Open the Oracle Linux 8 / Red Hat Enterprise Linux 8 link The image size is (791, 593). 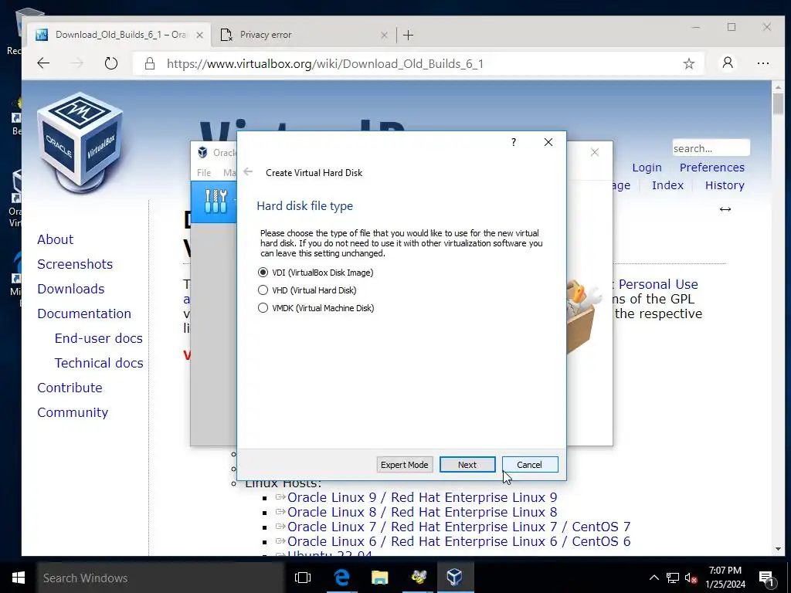coord(422,512)
